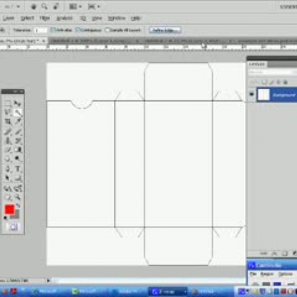Close the active document tab
This screenshot has height=297, width=297.
click(x=44, y=41)
